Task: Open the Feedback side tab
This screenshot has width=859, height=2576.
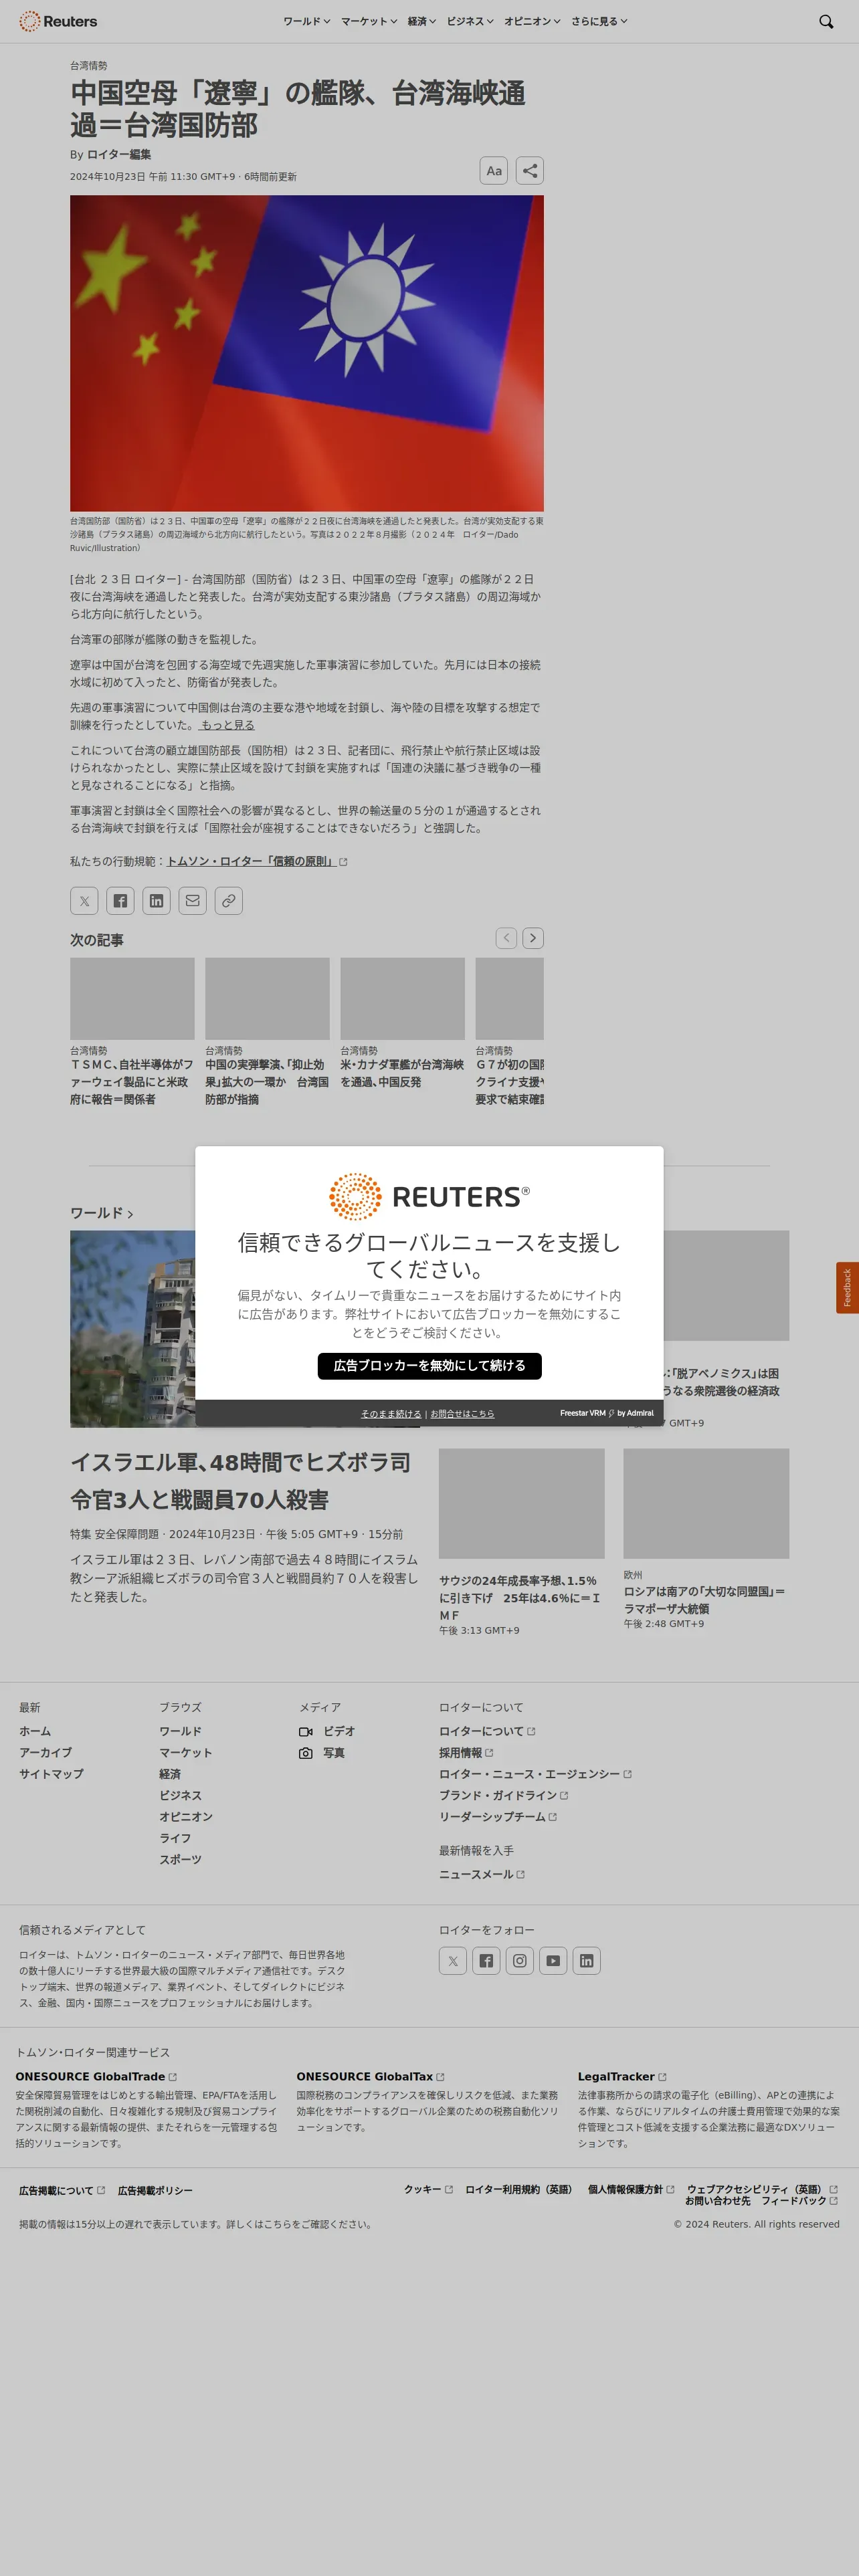Action: pyautogui.click(x=847, y=1288)
